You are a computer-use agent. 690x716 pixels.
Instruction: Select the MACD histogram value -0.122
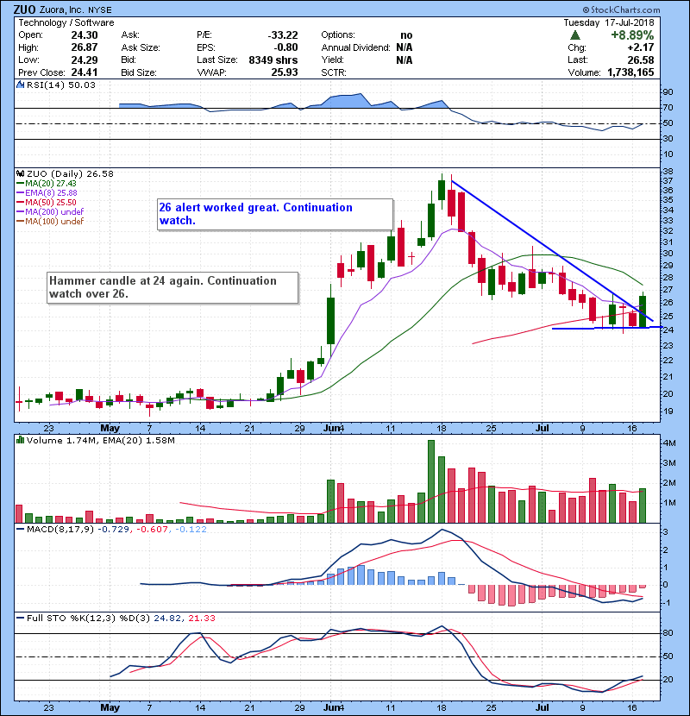point(191,530)
